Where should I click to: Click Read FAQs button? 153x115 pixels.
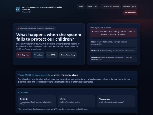pos(52,55)
